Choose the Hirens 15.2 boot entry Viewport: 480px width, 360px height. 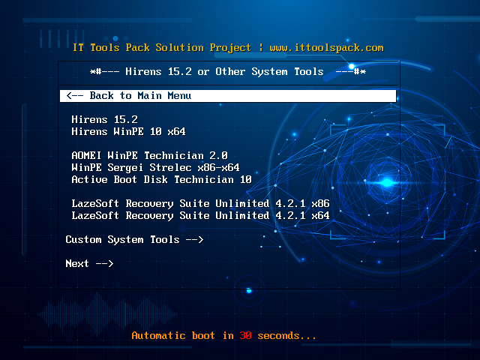tap(104, 119)
